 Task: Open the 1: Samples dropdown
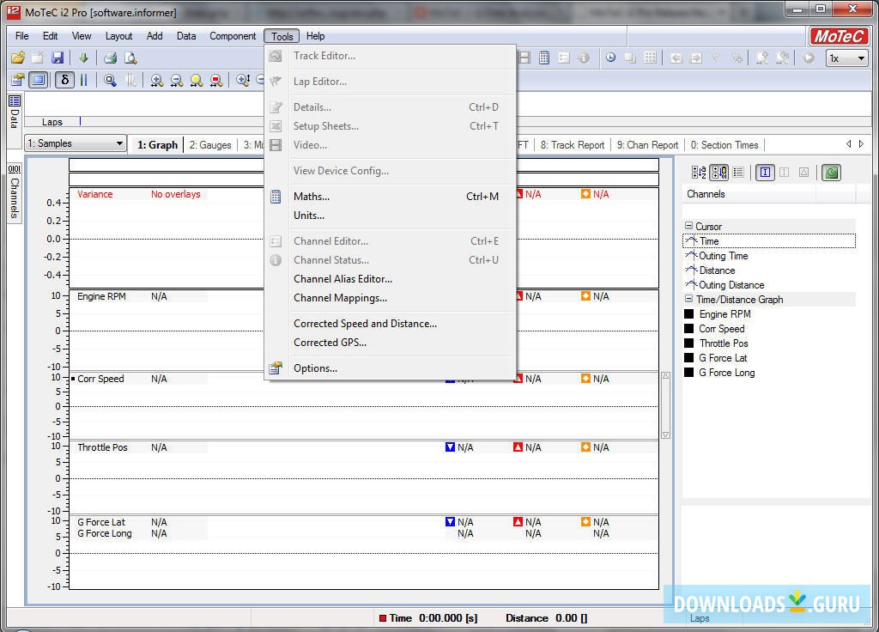point(76,143)
